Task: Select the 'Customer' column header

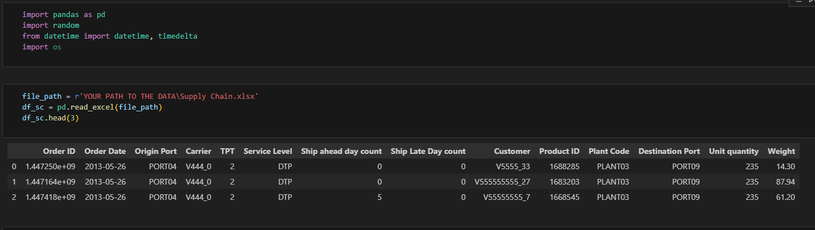Action: point(512,151)
